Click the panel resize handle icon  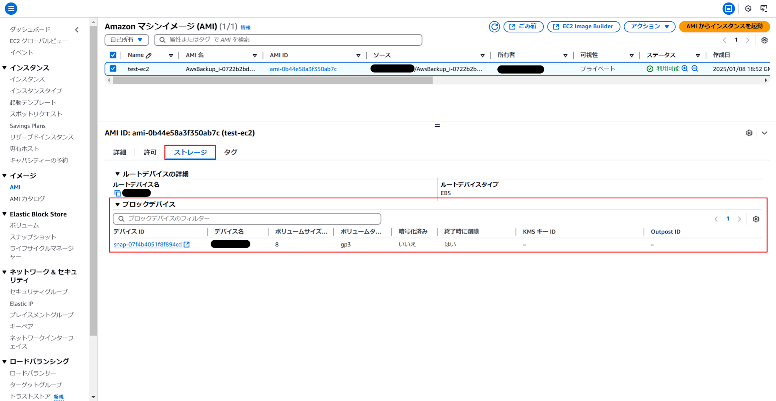437,126
